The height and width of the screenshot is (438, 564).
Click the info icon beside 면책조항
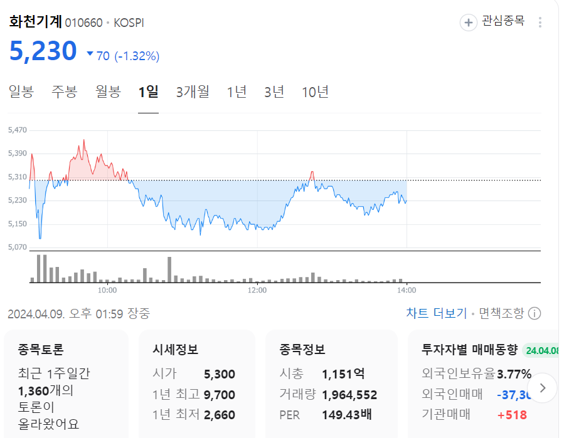tap(535, 313)
